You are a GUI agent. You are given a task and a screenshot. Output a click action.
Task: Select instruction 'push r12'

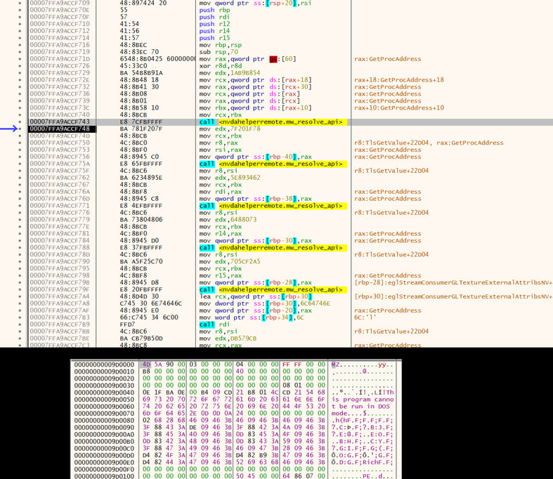pyautogui.click(x=214, y=24)
